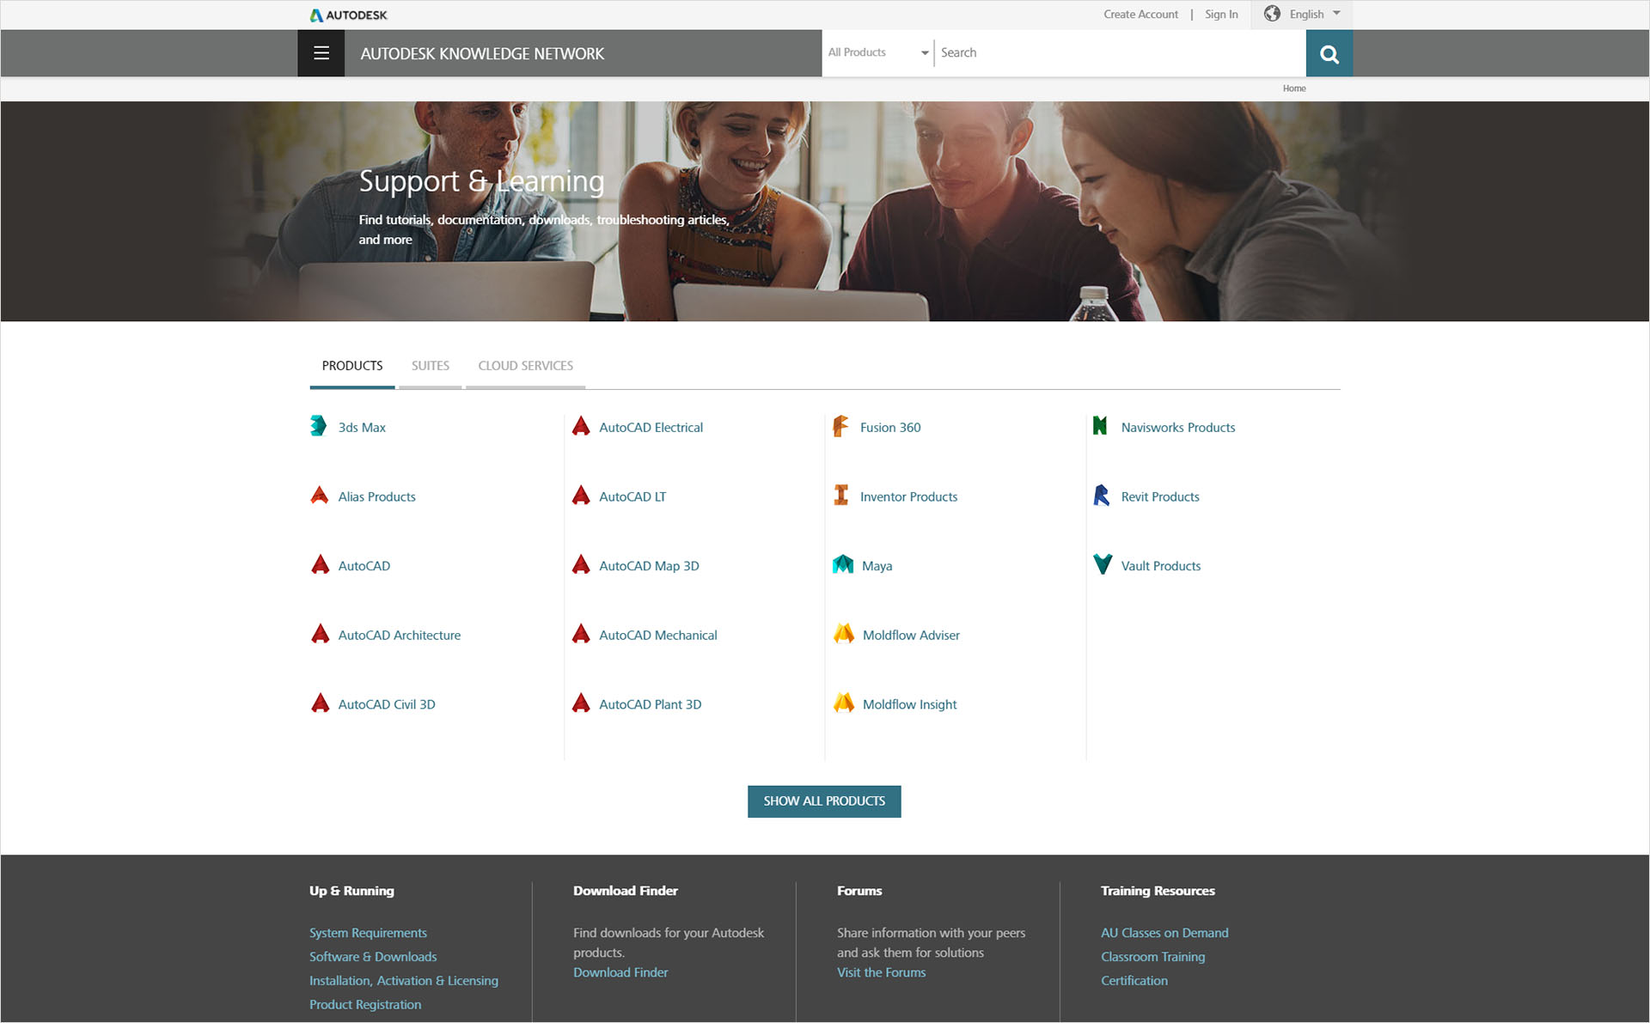Click the Moldflow Insight icon
The height and width of the screenshot is (1023, 1650).
844,703
